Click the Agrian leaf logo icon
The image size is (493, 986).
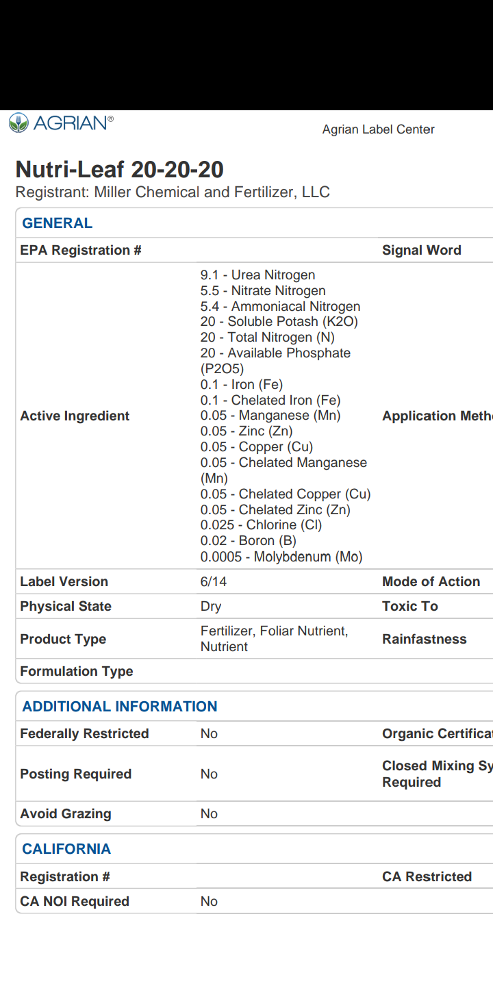pos(18,123)
